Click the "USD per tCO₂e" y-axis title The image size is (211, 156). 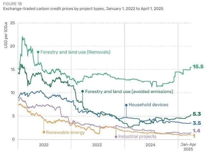[x=6, y=36]
